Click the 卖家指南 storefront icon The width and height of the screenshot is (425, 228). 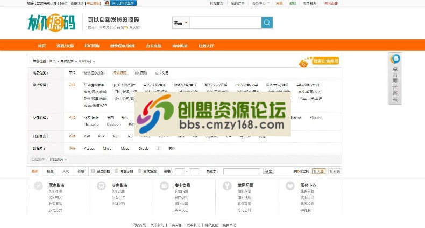click(101, 186)
